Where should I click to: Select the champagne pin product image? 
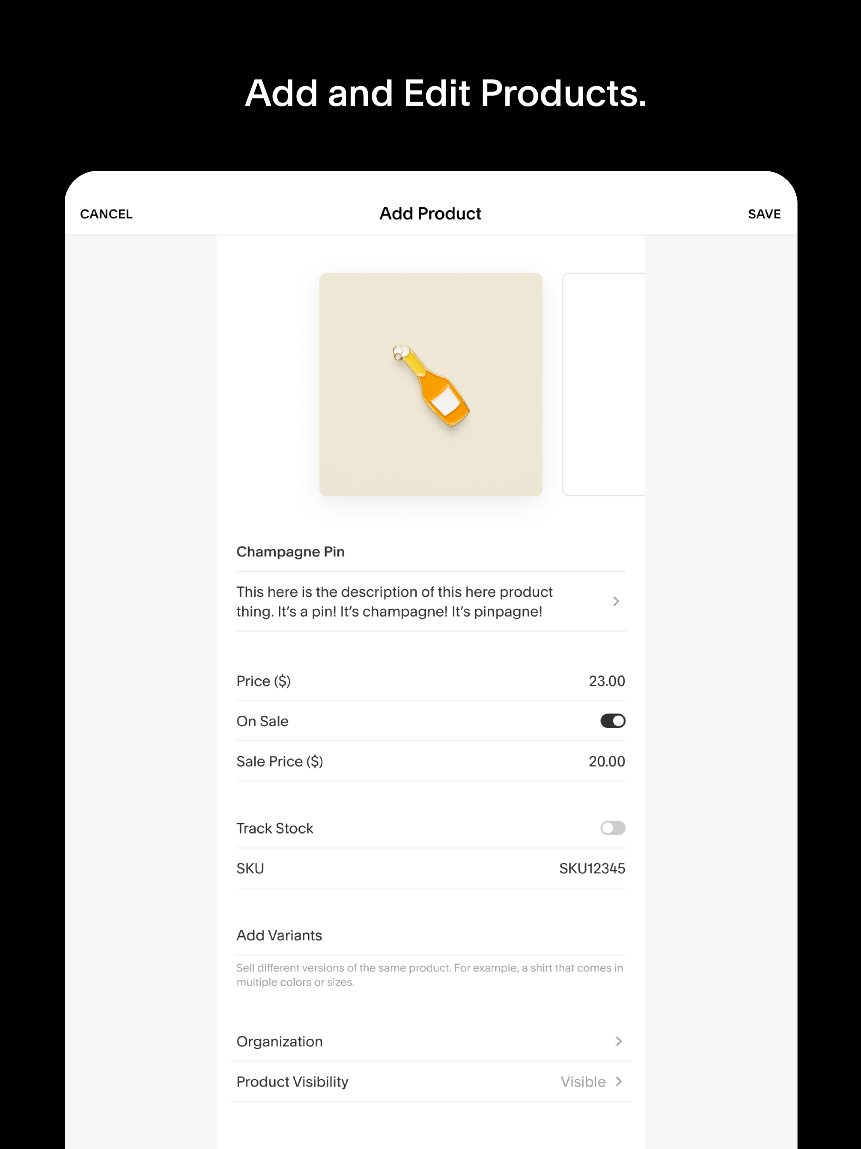coord(430,384)
